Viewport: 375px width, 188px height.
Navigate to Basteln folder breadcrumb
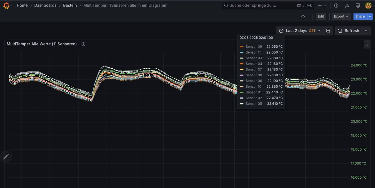pos(70,5)
